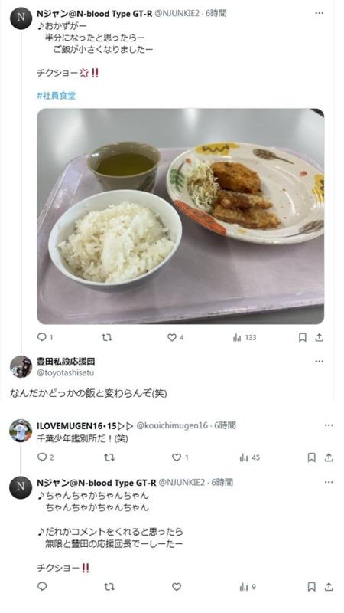Bookmark the lunch tray photo tweet

tap(302, 337)
